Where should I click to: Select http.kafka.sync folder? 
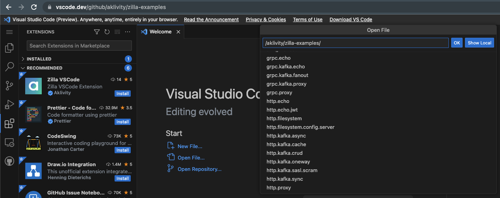[x=378, y=179]
